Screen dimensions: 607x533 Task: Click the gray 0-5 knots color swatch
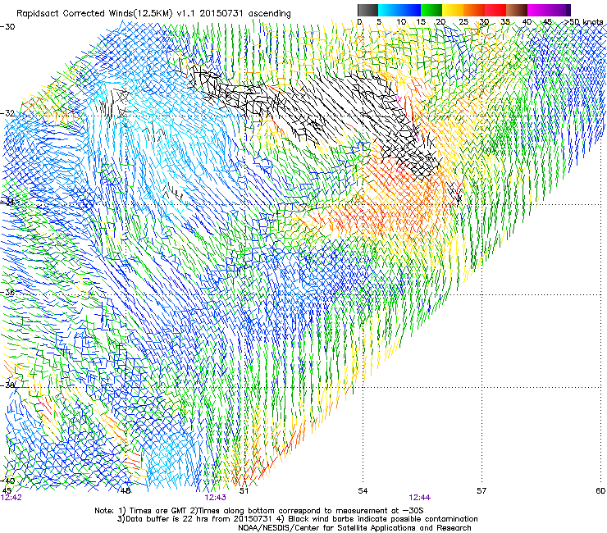pos(367,10)
